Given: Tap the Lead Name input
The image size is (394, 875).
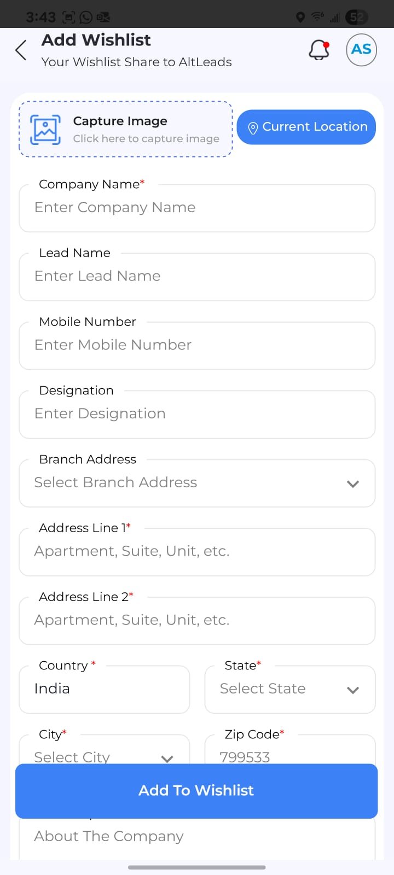Looking at the screenshot, I should tap(197, 277).
